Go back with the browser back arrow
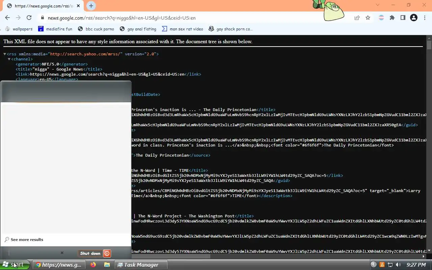The height and width of the screenshot is (270, 432). (x=7, y=18)
